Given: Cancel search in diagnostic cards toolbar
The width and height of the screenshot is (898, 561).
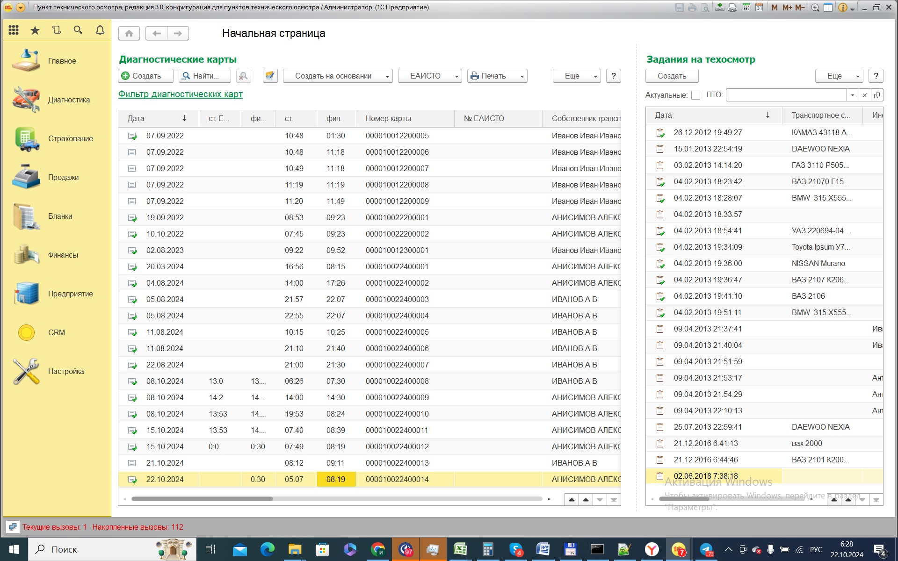Looking at the screenshot, I should point(243,76).
